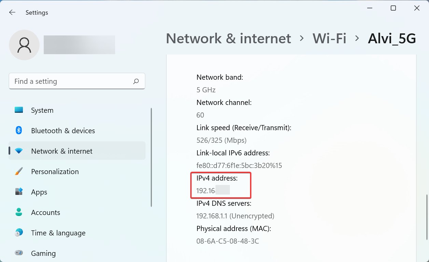Open Bluetooth & devices settings
Screen dimensions: 429x262
coord(63,131)
